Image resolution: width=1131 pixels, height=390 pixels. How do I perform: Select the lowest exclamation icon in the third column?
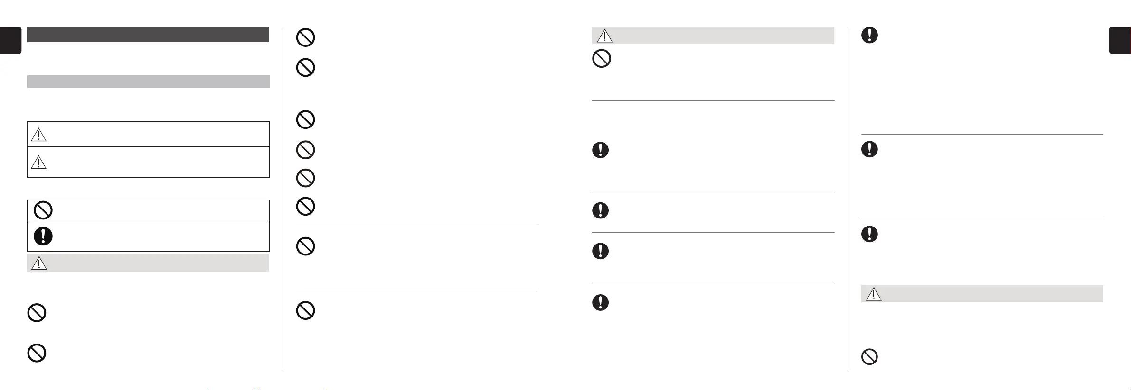pos(601,302)
